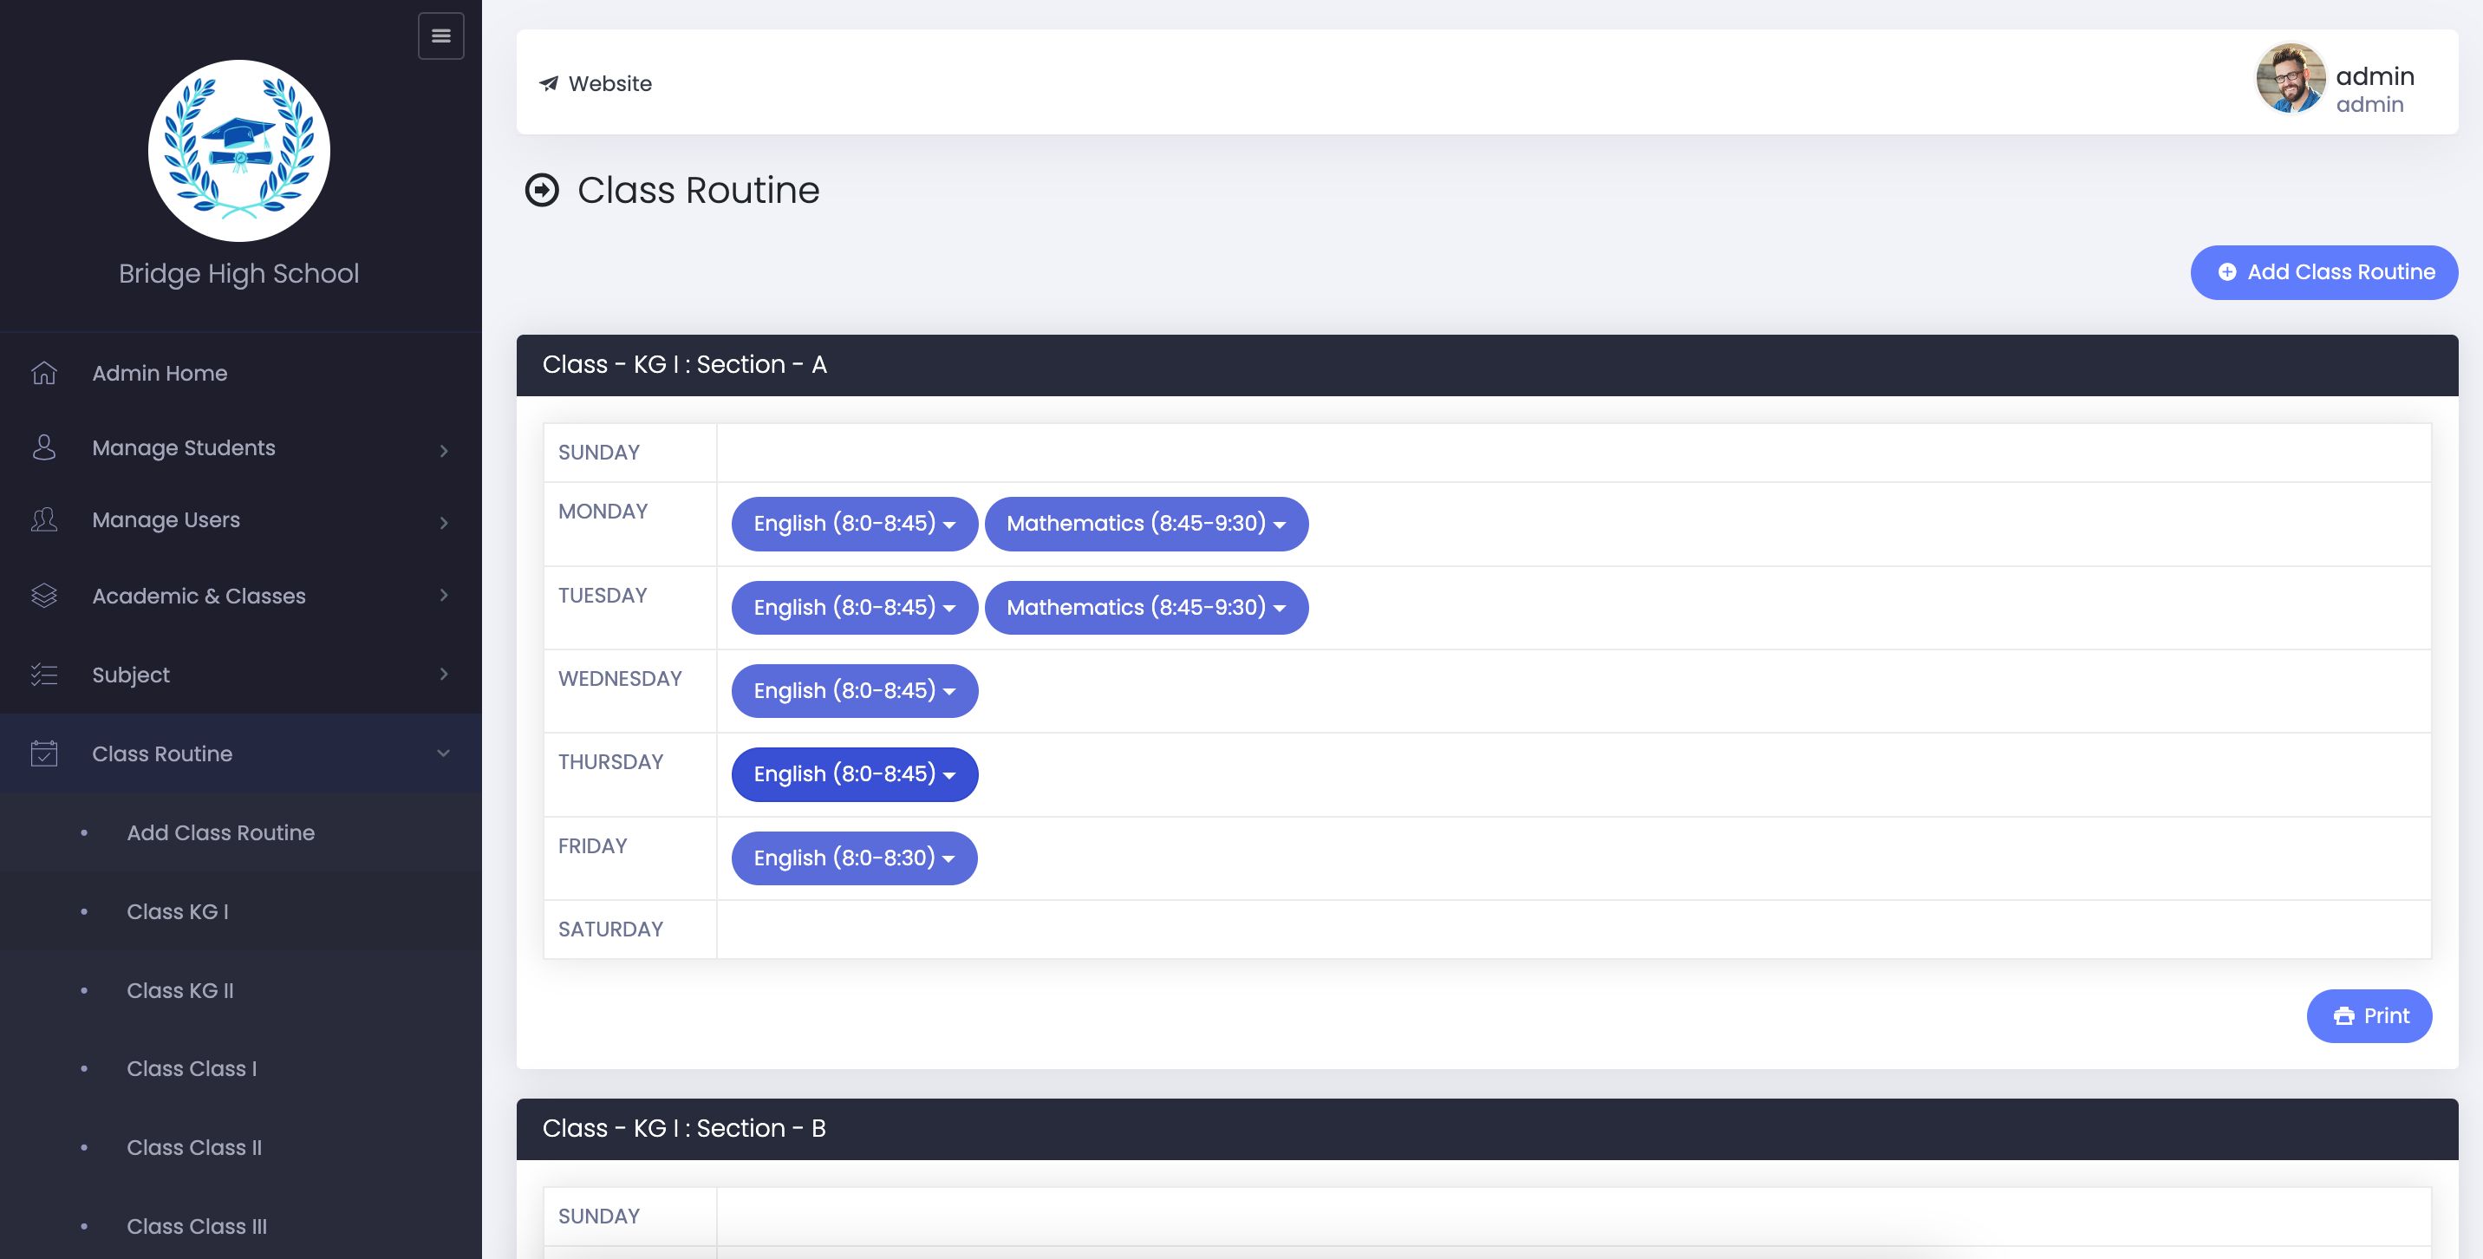Click the Academic & Classes layers icon
Screen dimensions: 2483x1259
point(44,596)
